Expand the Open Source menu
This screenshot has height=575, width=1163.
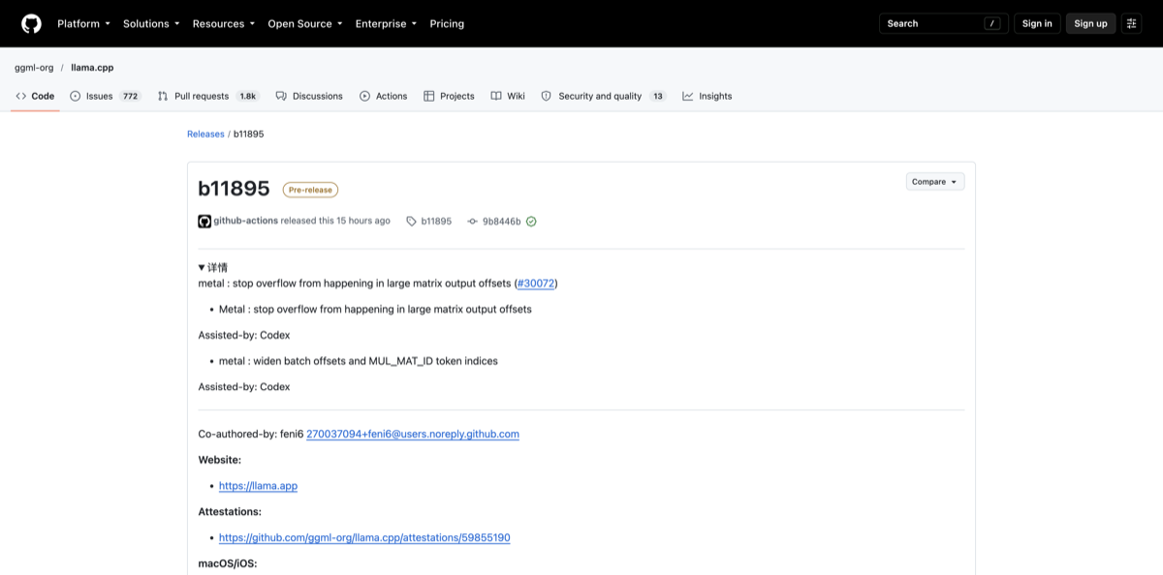point(305,23)
